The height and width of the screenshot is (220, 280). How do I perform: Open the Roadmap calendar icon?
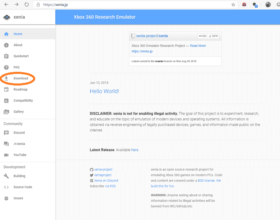(6, 89)
